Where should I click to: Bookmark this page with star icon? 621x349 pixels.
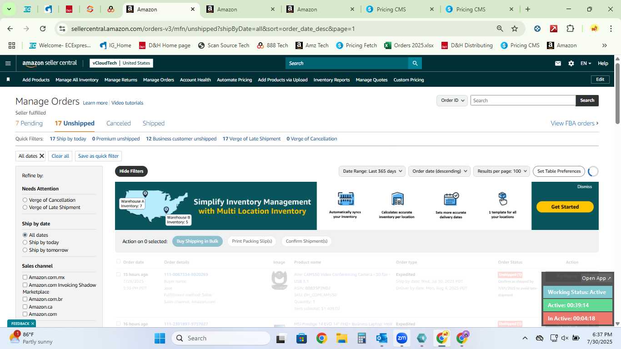click(515, 29)
